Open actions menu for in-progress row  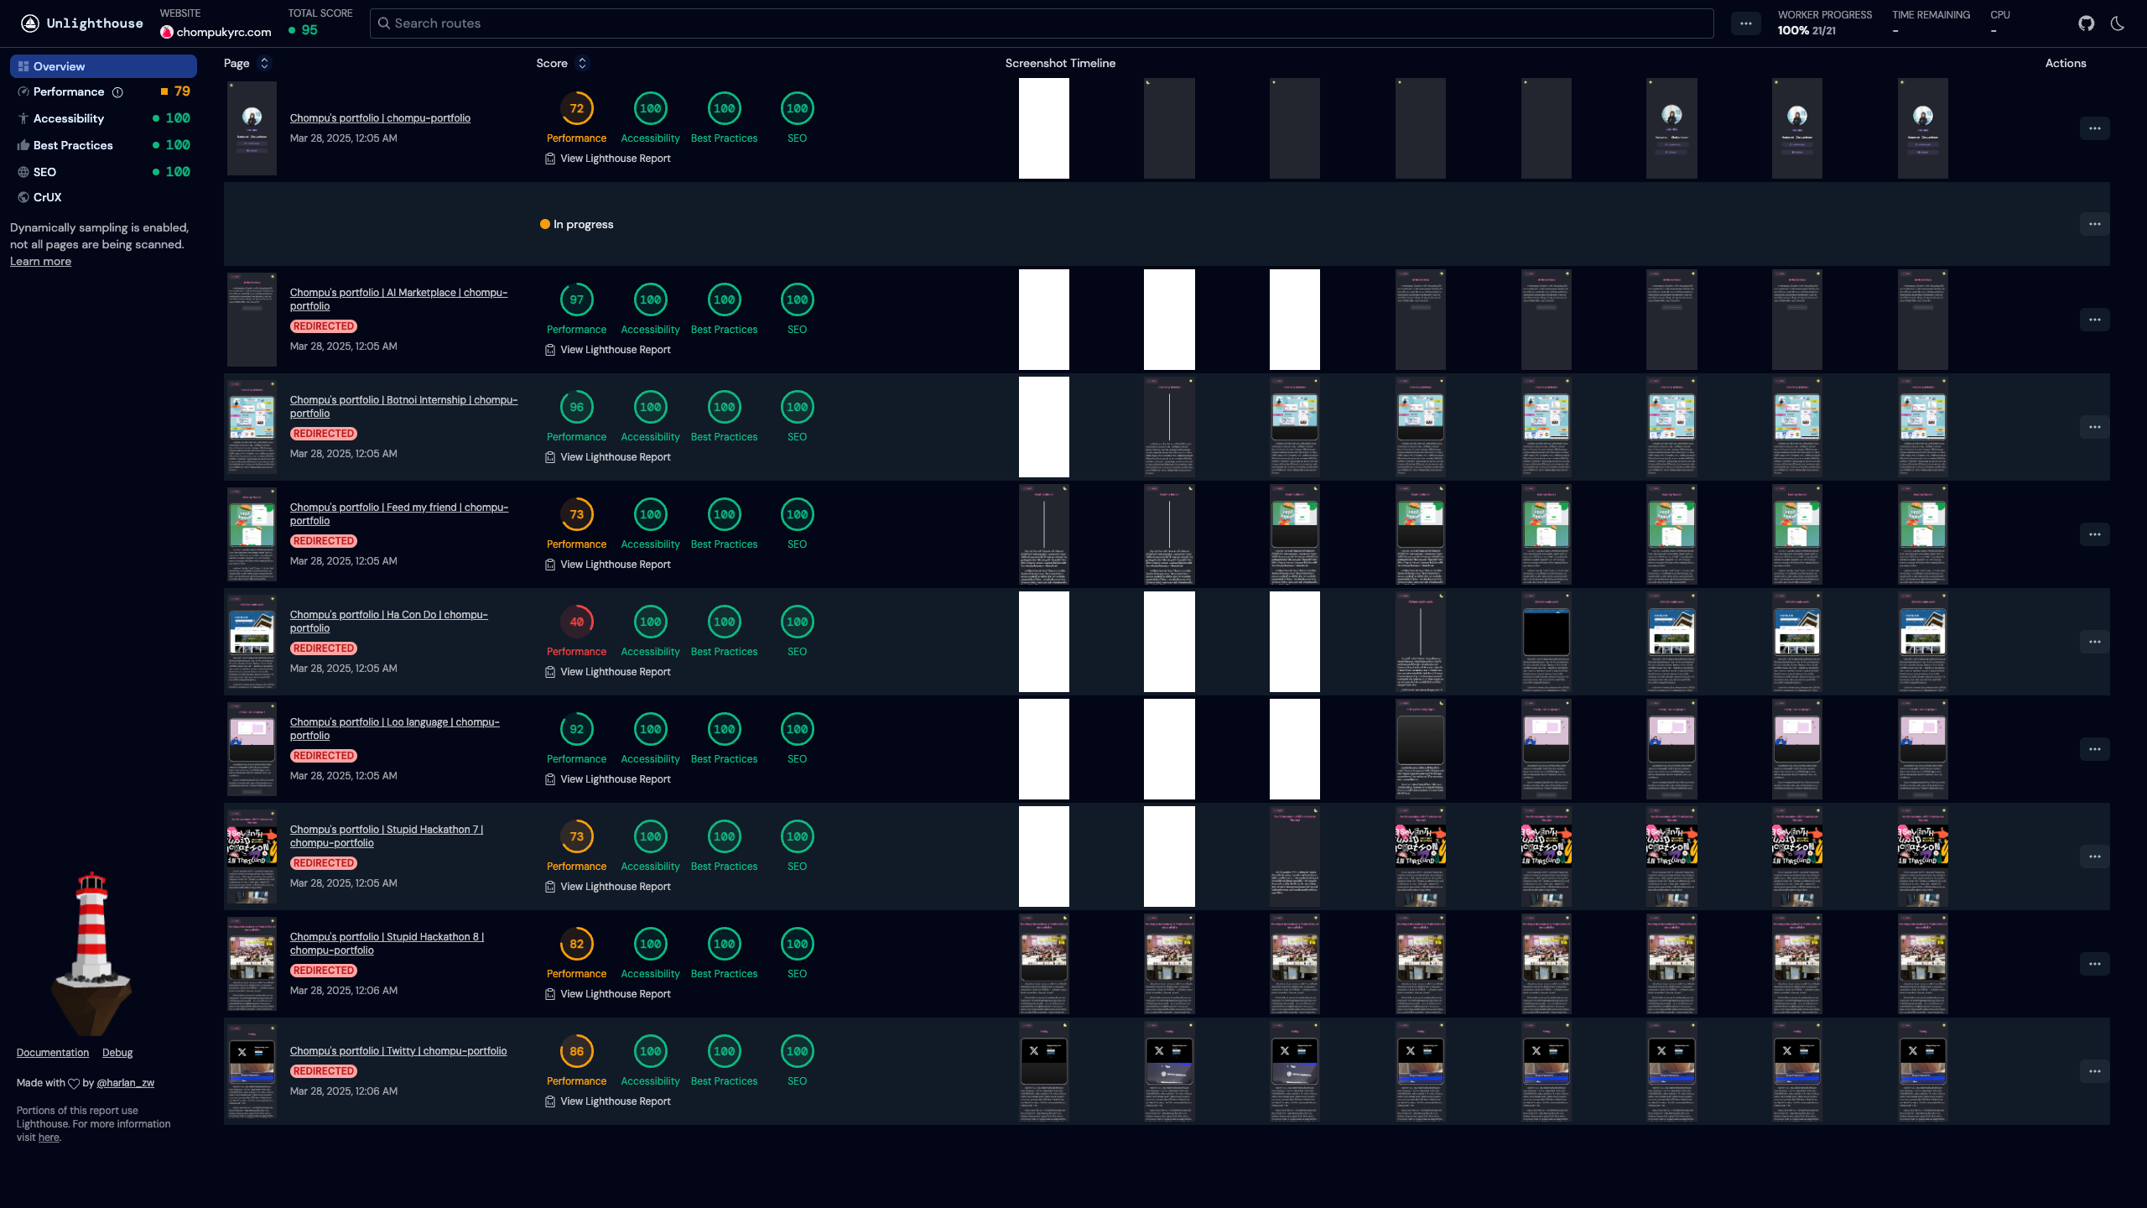(2094, 224)
